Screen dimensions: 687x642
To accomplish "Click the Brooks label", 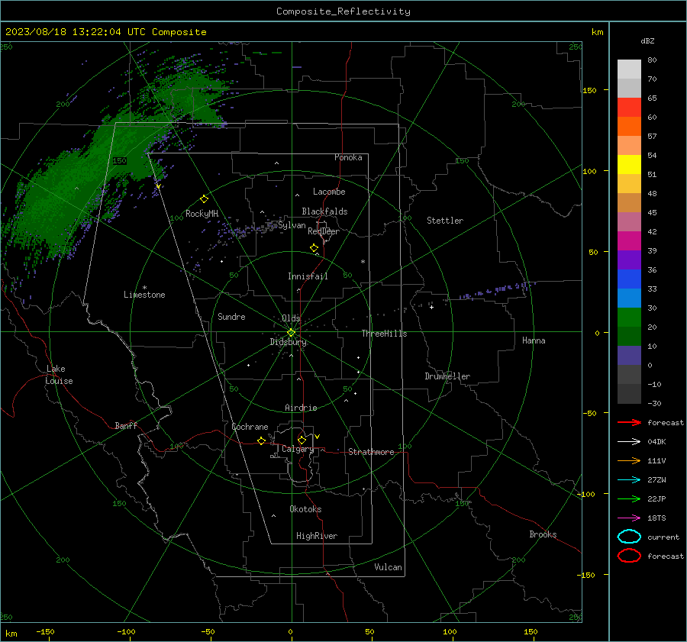I will [x=543, y=534].
